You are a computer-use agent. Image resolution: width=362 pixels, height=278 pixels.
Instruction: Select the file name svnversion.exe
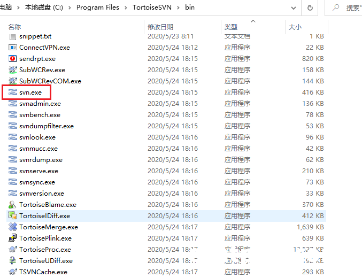click(42, 194)
